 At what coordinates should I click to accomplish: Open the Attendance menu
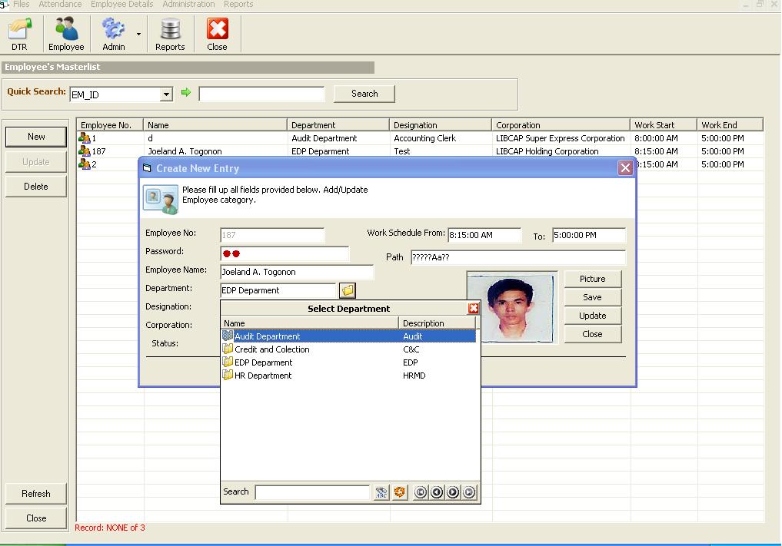pyautogui.click(x=60, y=5)
